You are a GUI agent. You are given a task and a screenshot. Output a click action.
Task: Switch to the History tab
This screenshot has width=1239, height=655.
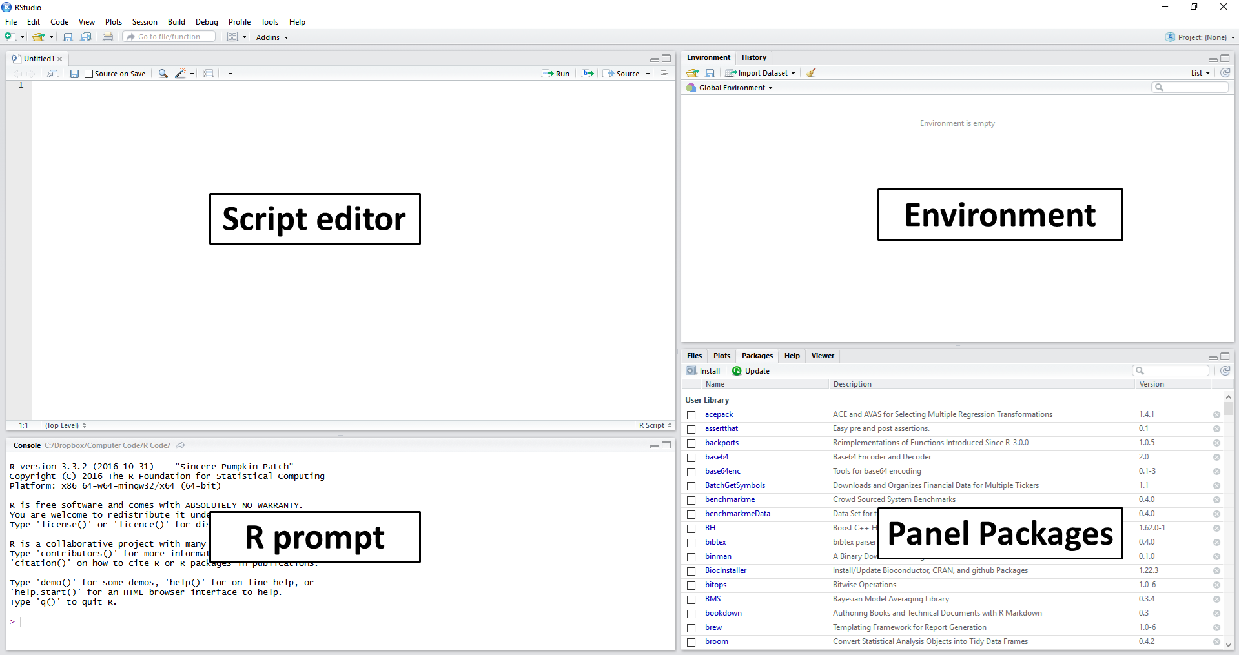(x=753, y=57)
